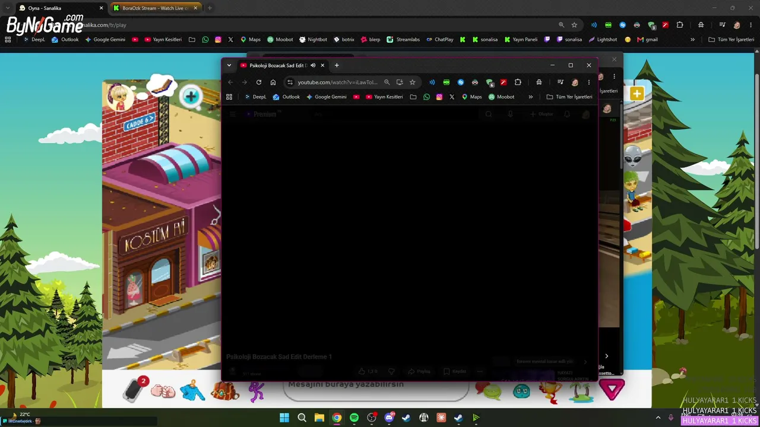Open the blue shirt wardrobe in Sanalika
The width and height of the screenshot is (760, 427).
coord(192,391)
